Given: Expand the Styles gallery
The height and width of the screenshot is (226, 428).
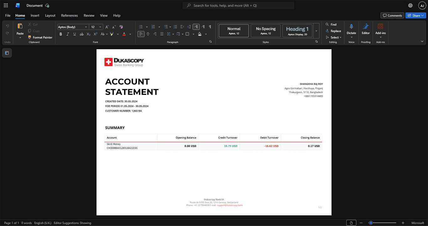Looking at the screenshot, I should point(316,31).
